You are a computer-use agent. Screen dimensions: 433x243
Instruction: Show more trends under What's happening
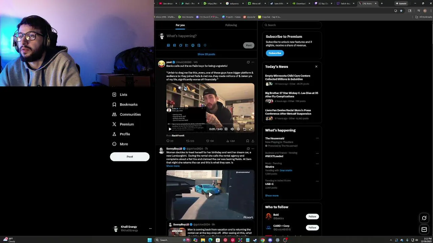tap(272, 195)
